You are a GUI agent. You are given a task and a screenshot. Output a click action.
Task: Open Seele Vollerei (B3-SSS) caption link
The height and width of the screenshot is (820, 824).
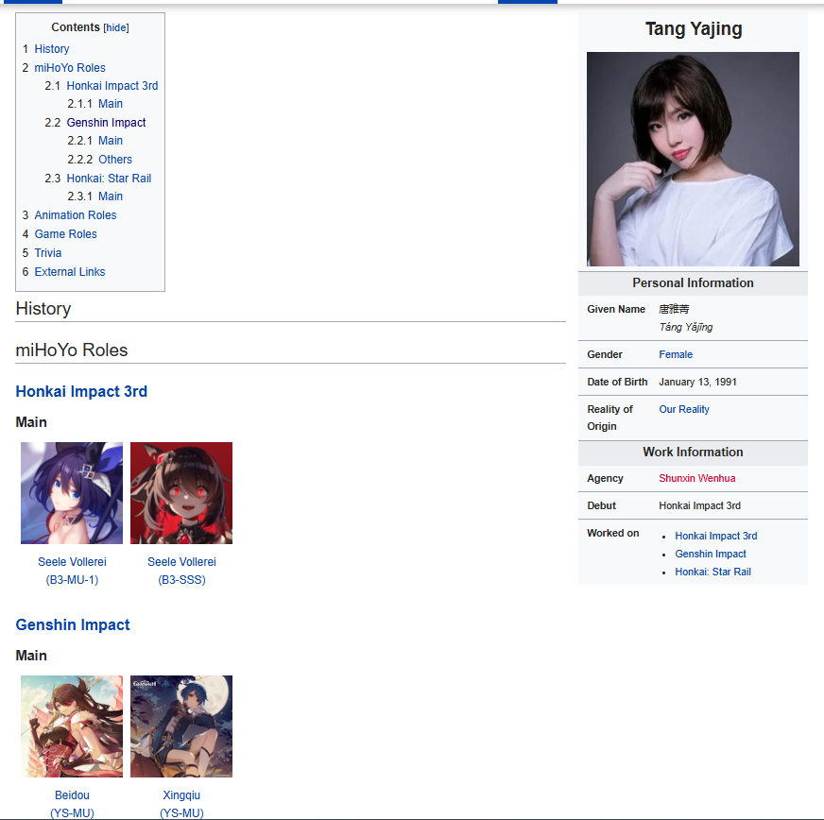point(181,571)
